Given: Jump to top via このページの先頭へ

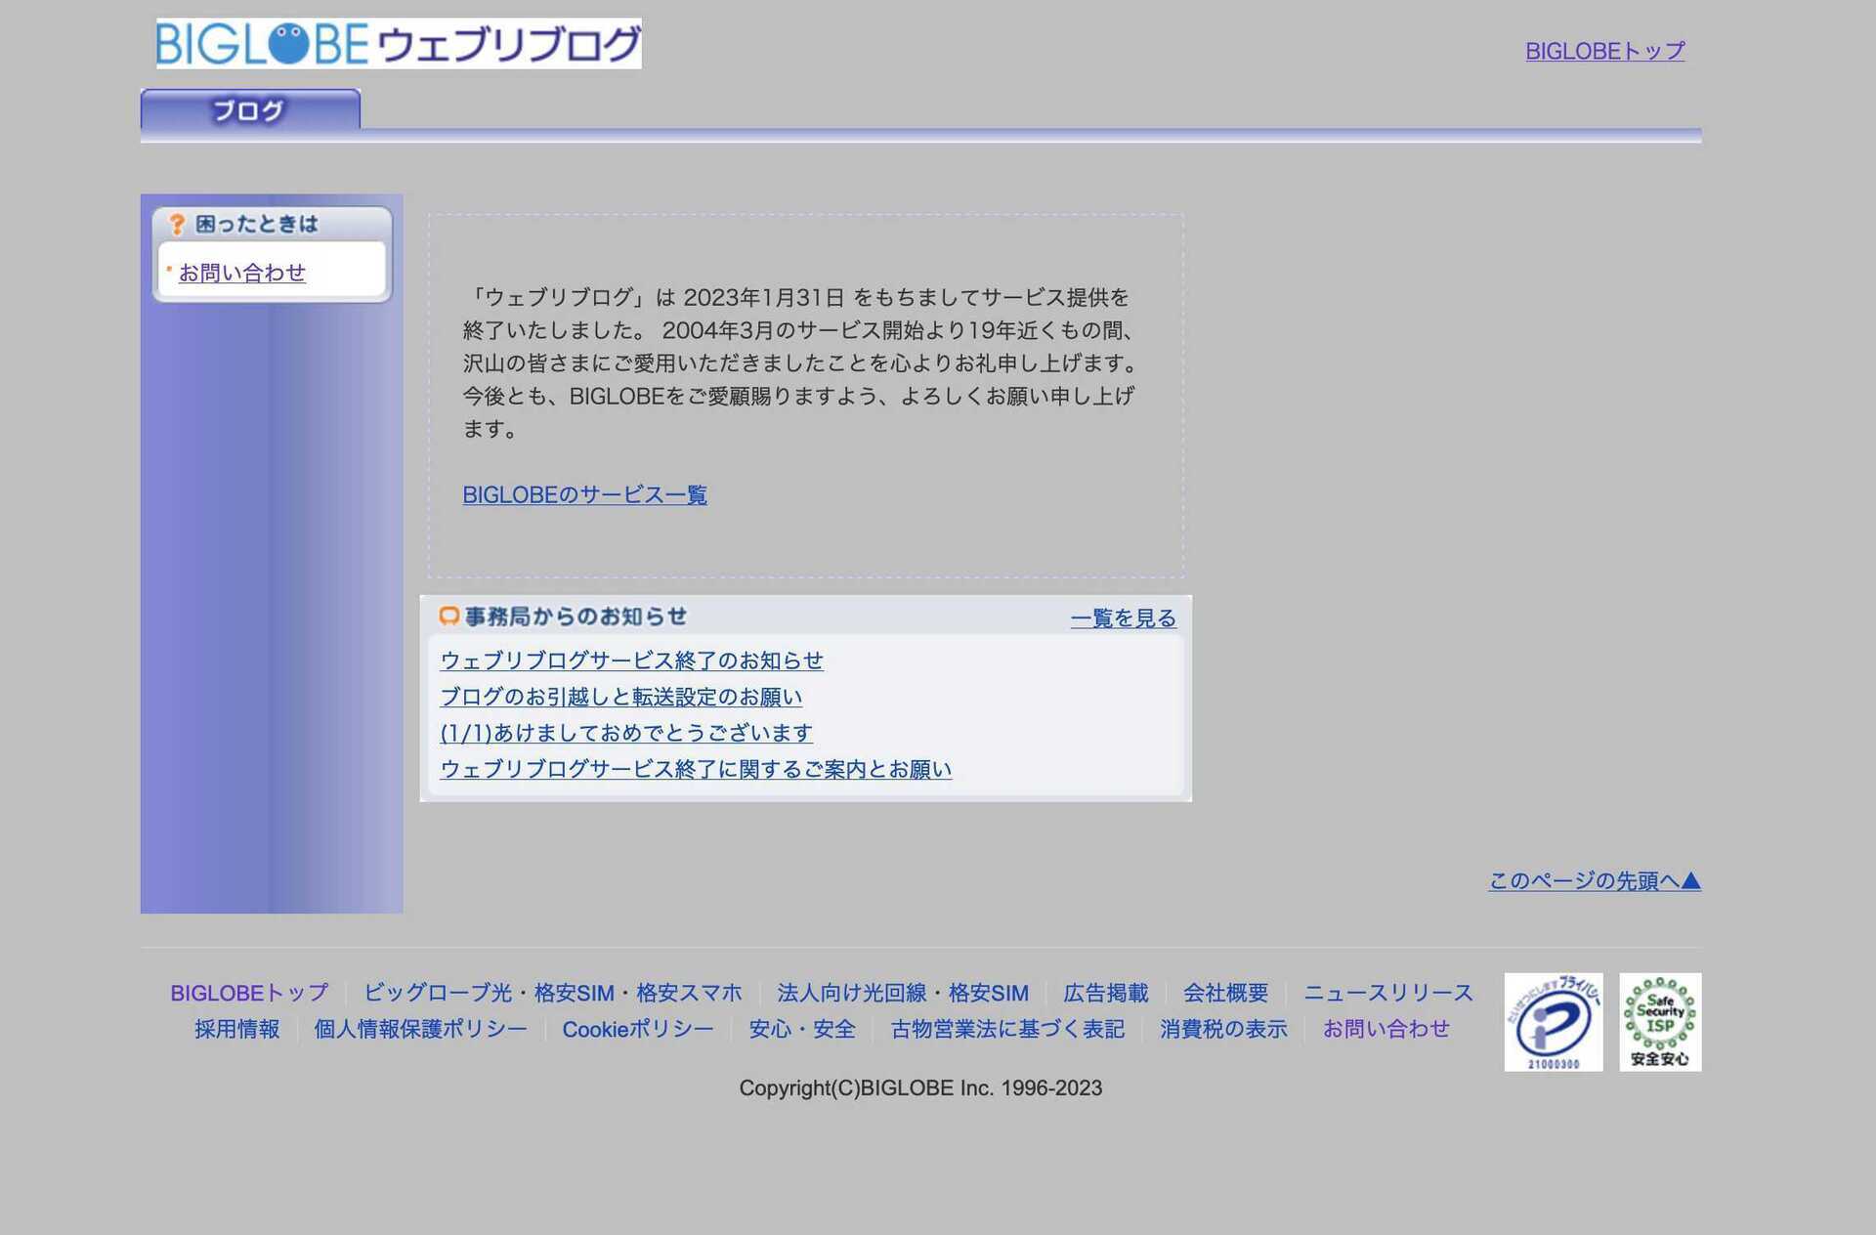Looking at the screenshot, I should [x=1595, y=881].
